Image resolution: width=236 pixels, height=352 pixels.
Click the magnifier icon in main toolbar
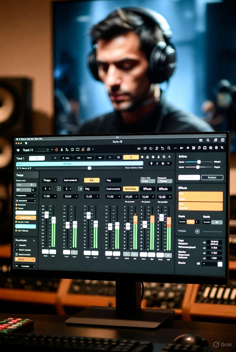click(169, 148)
